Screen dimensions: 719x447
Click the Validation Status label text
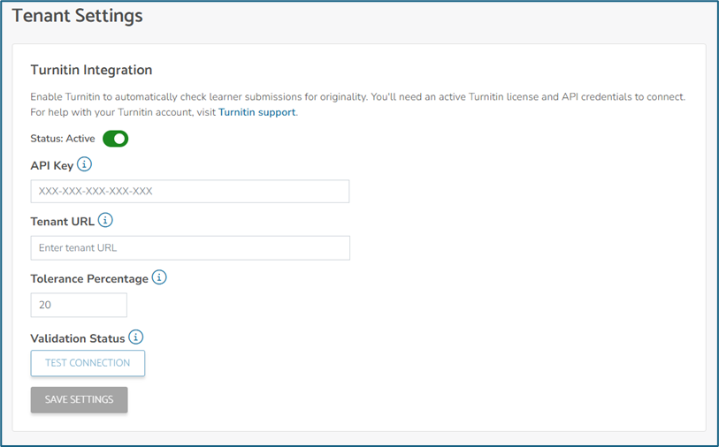click(77, 337)
